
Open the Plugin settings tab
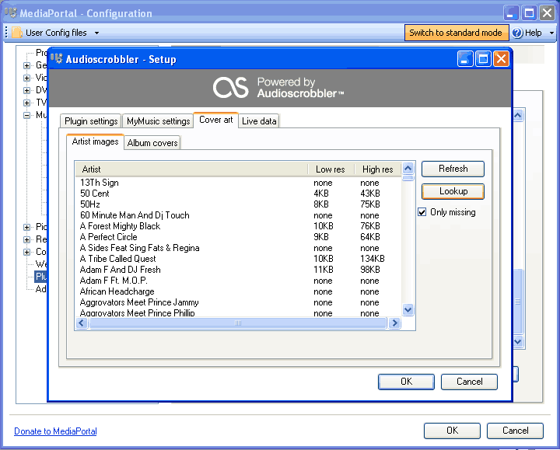(91, 121)
